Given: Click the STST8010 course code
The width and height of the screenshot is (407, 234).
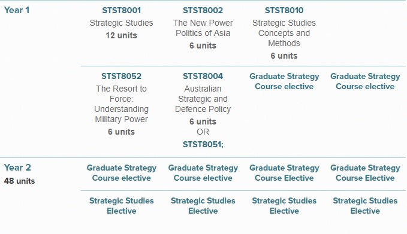Looking at the screenshot, I should tap(284, 10).
